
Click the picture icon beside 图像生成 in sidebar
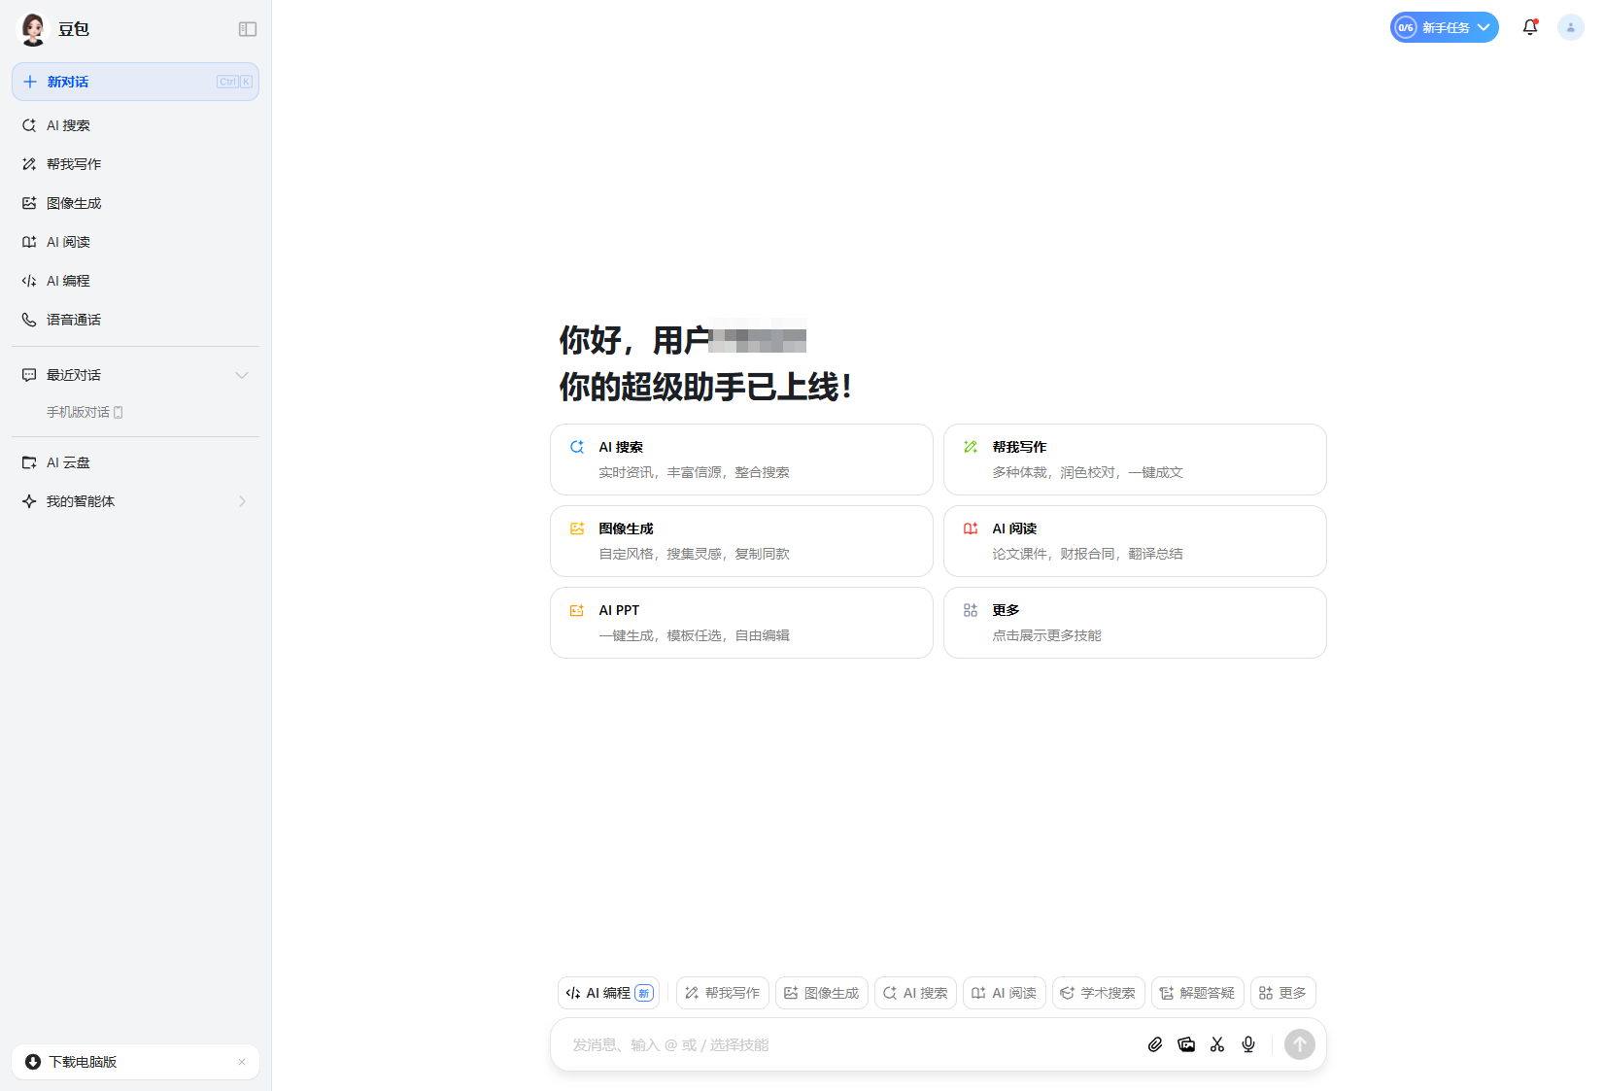point(29,203)
